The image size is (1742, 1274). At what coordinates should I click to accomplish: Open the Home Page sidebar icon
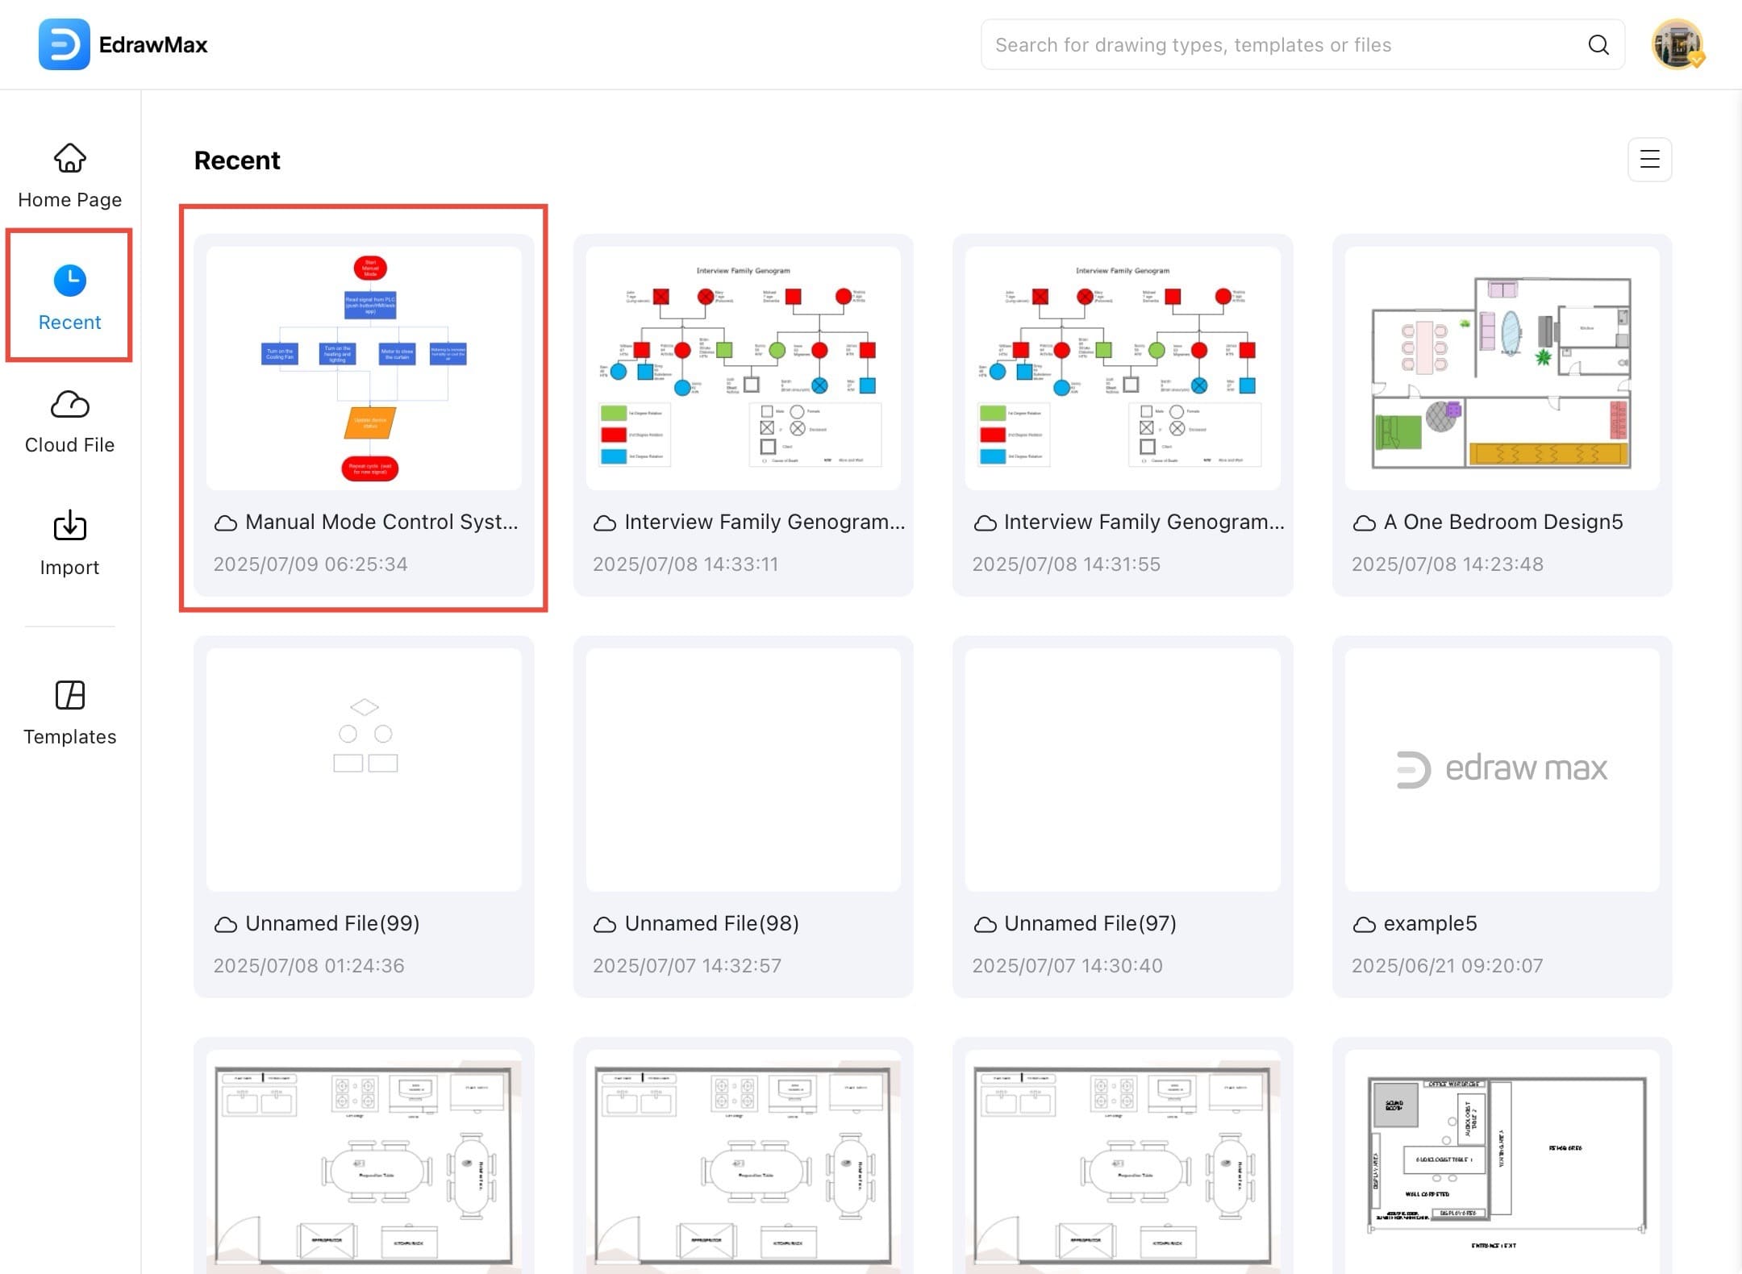point(70,158)
